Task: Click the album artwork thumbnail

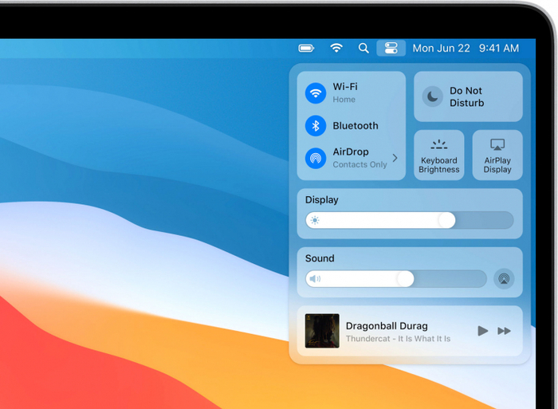Action: (322, 331)
